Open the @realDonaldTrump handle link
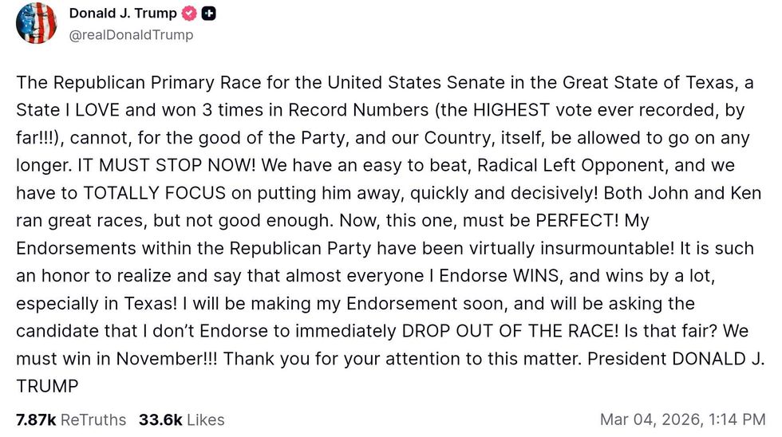 [131, 35]
